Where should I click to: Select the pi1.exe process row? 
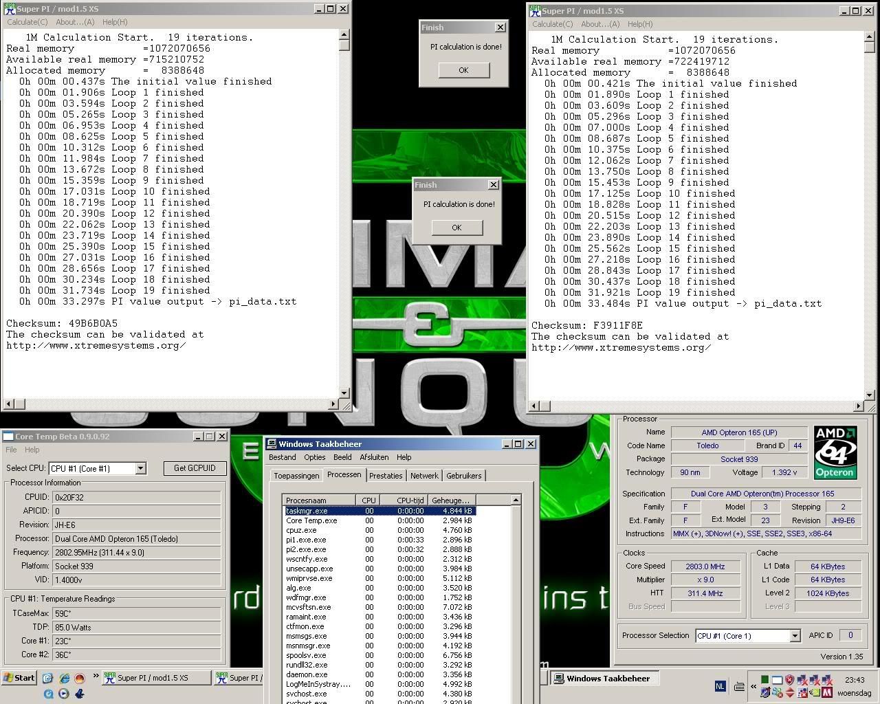(x=379, y=540)
